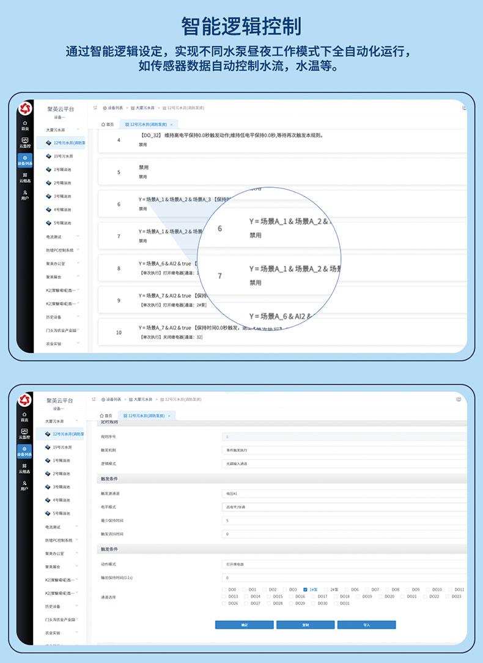Screen dimensions: 483x663
Task: Open 云组态 in lower screenshot's black sidebar
Action: coord(25,469)
